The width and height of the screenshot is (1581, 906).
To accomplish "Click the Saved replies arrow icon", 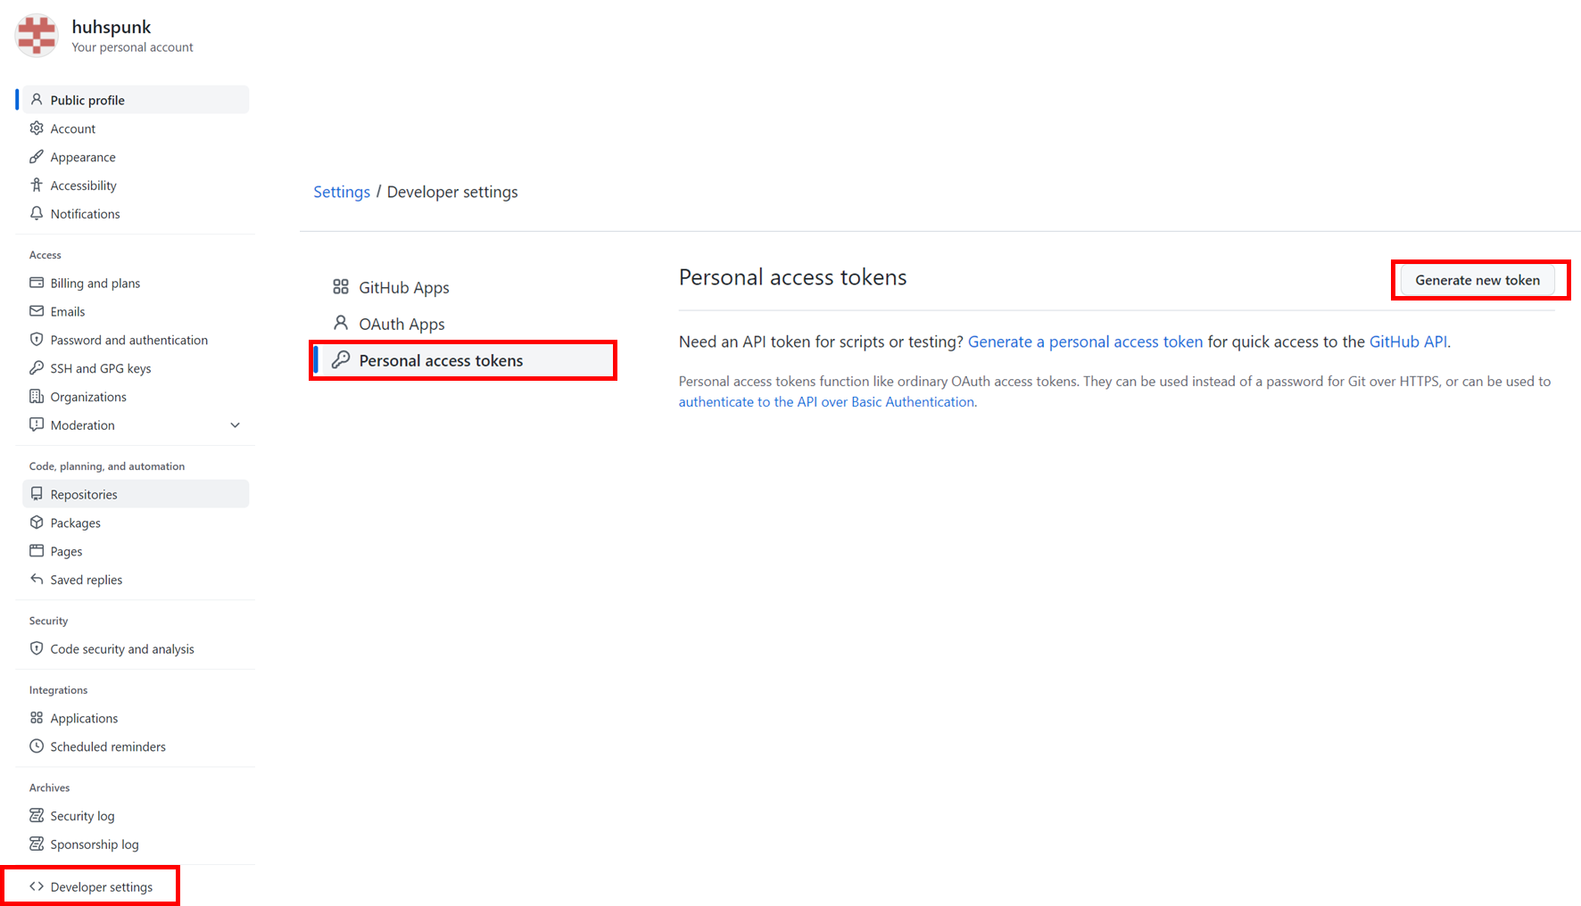I will point(37,580).
